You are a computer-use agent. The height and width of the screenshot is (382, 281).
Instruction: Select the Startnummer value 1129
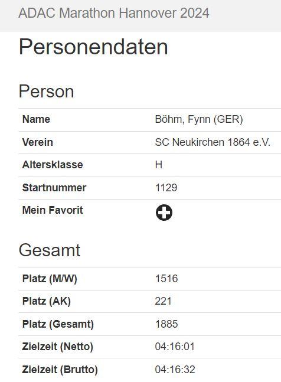click(x=166, y=188)
